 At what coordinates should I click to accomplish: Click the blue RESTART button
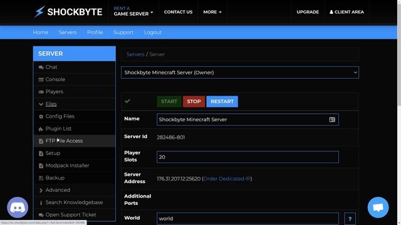click(222, 101)
